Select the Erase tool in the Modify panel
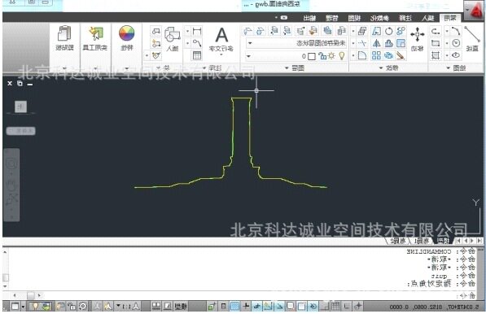 point(401,55)
